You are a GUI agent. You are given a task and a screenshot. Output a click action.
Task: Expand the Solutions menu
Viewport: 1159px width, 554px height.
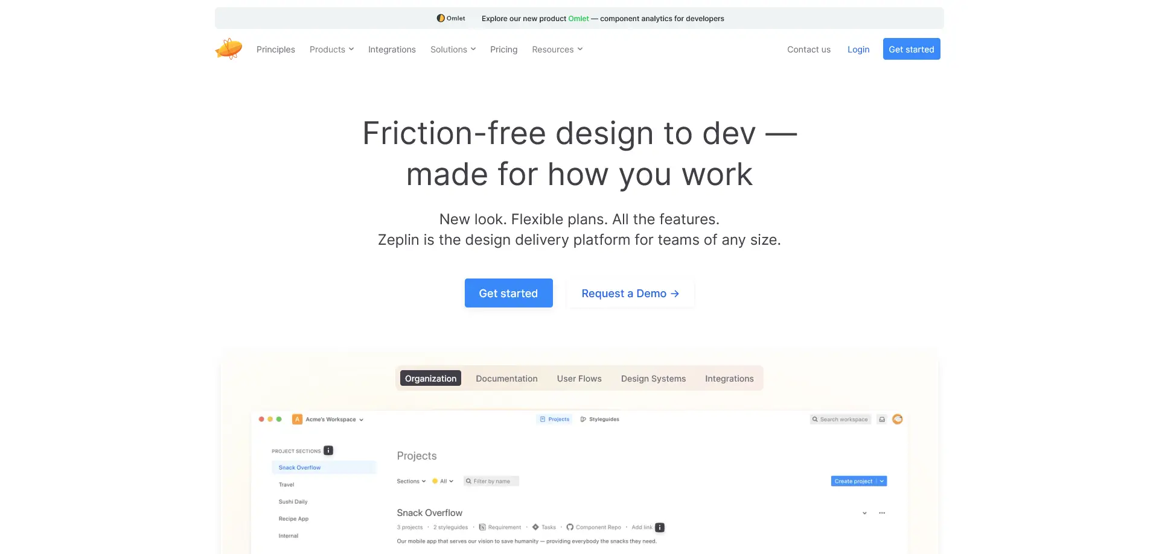pyautogui.click(x=453, y=49)
